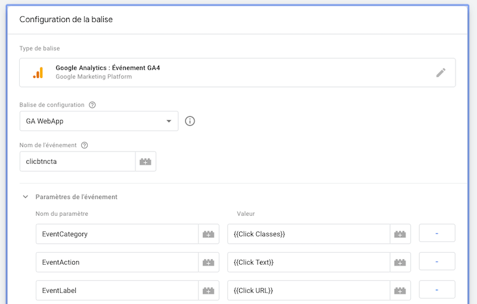The height and width of the screenshot is (304, 477).
Task: Open the help icon next to Balise de configuration
Action: coord(92,105)
